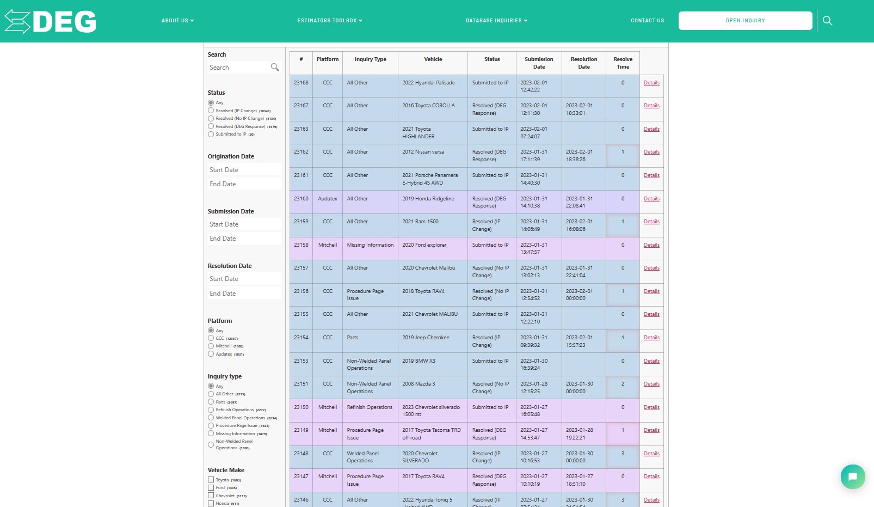Check the Honda vehicle make box
874x507 pixels.
coord(211,503)
